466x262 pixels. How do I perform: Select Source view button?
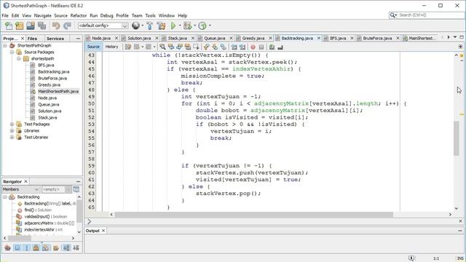pos(93,47)
